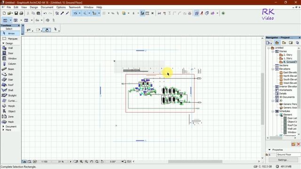Click the Pick Up Parameters eyedropper icon

62,13
